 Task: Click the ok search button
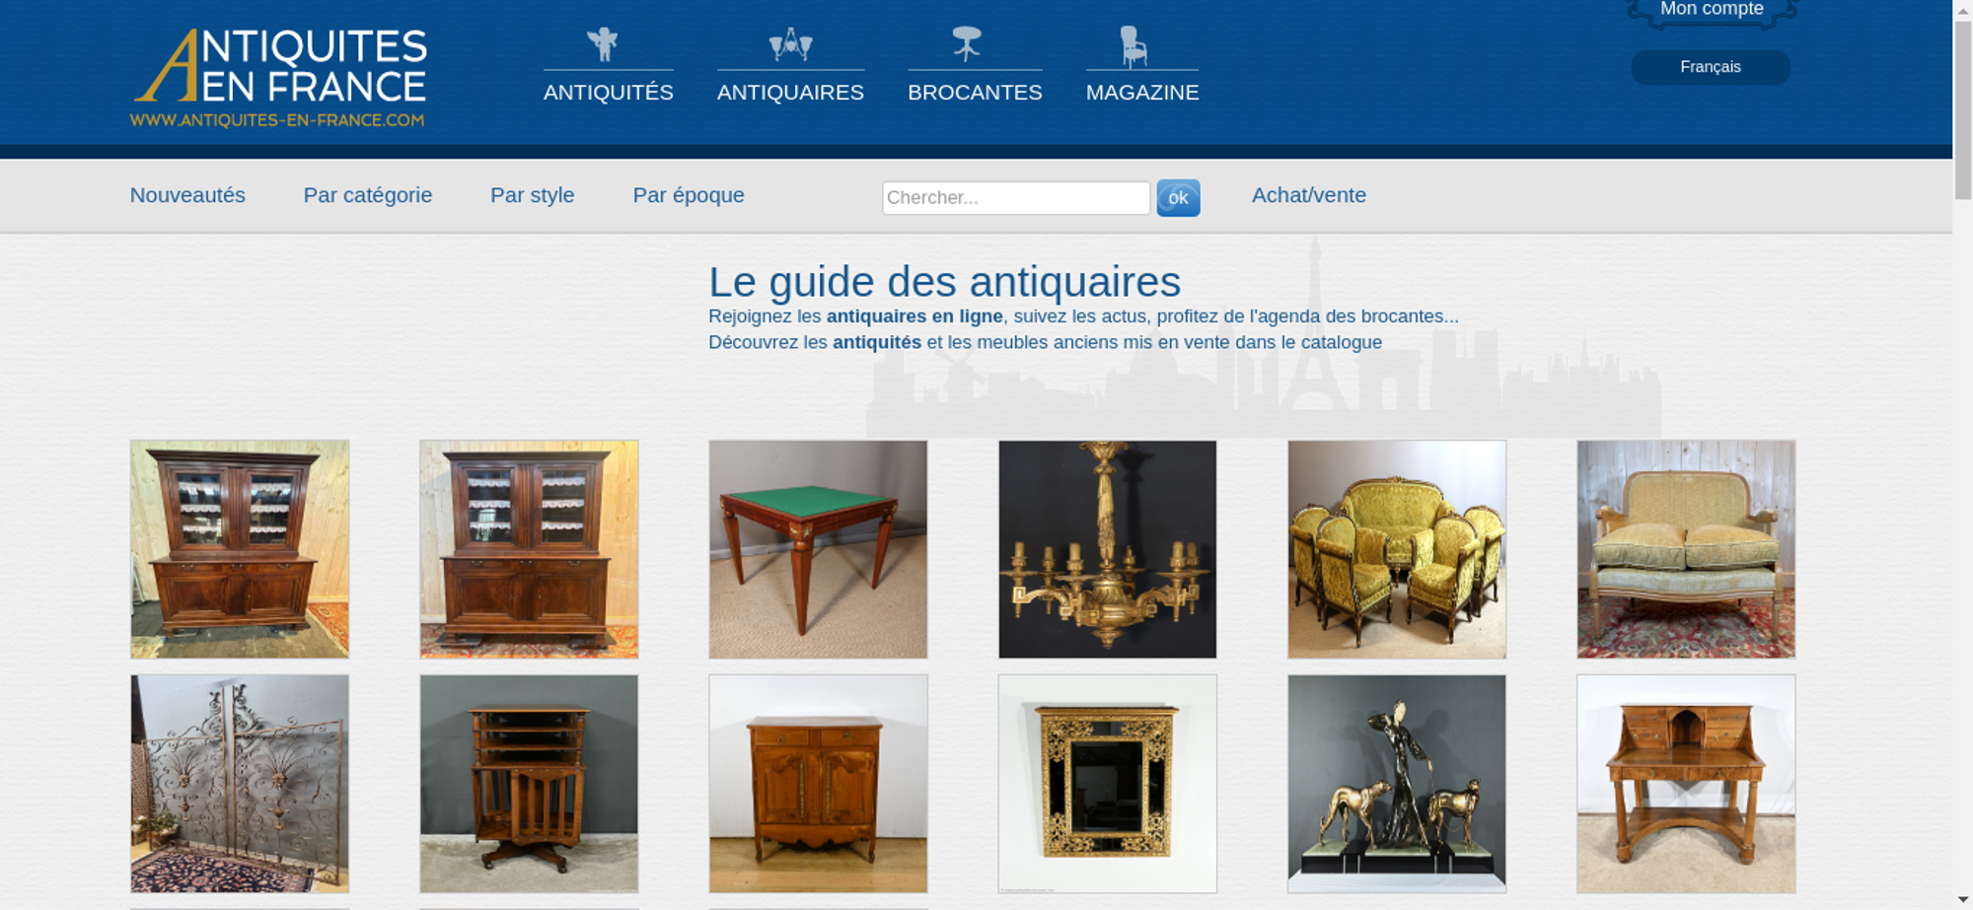click(1178, 198)
